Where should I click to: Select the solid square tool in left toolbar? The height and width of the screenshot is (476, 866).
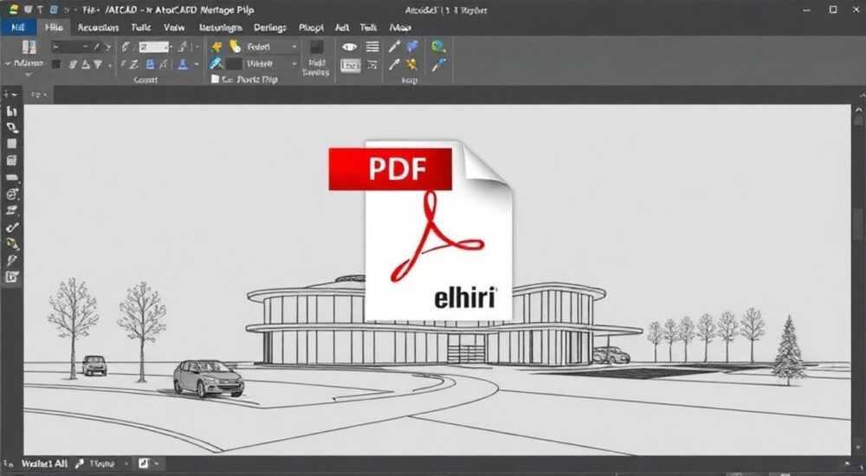tap(11, 144)
